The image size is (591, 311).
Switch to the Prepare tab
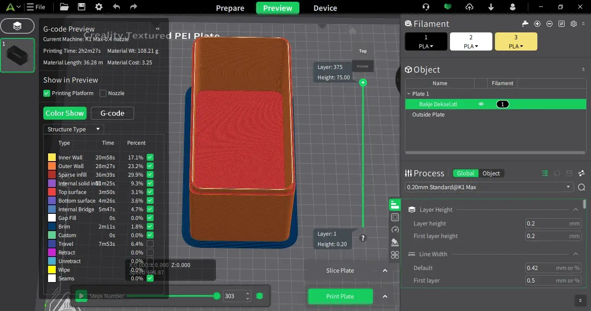pyautogui.click(x=230, y=8)
